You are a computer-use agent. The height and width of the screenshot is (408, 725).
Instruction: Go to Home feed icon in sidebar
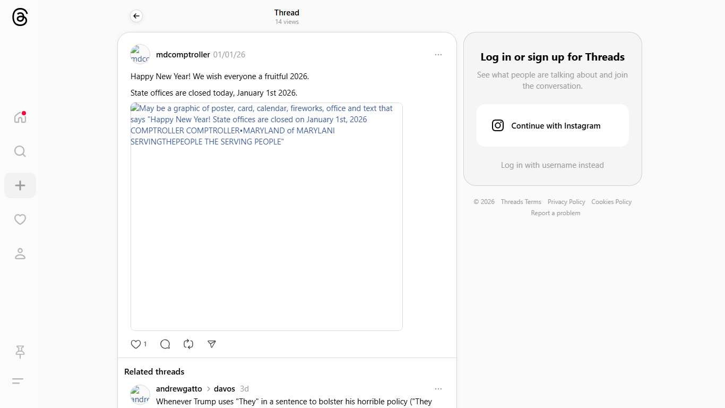click(x=20, y=117)
